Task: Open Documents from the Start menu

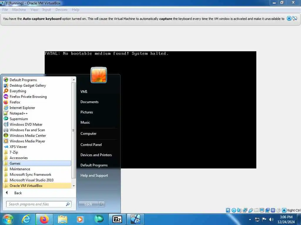Action: coord(89,102)
